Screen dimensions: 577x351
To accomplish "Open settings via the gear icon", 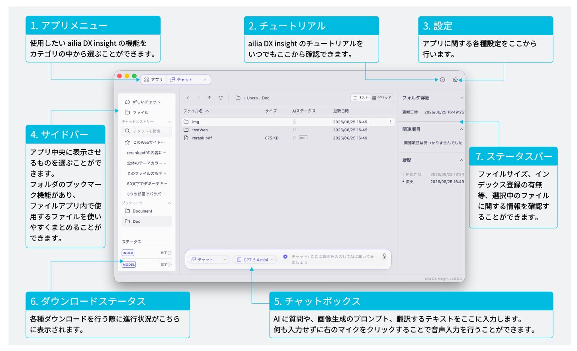I will point(455,80).
